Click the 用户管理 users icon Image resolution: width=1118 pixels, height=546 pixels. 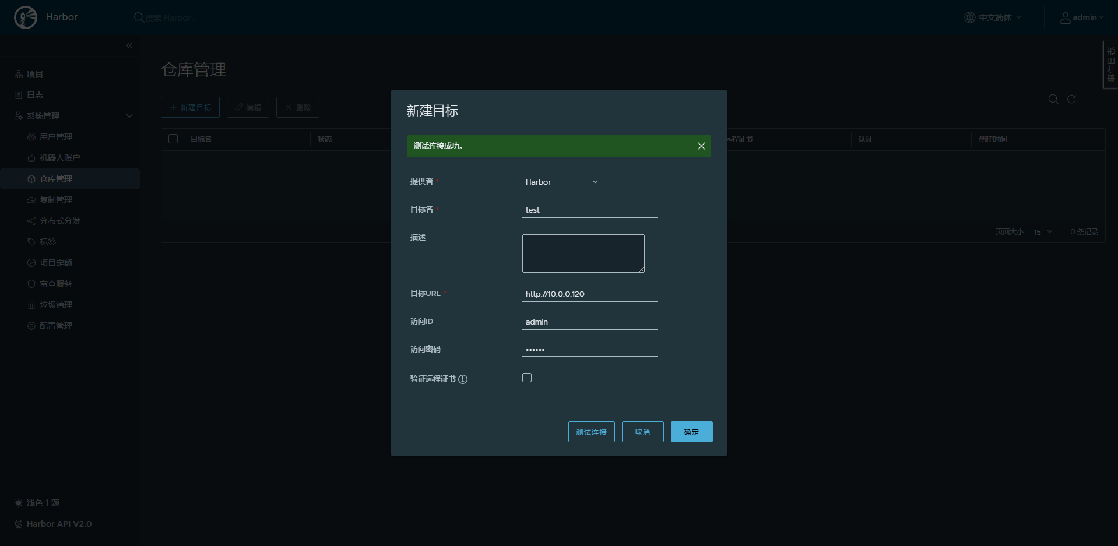(31, 137)
